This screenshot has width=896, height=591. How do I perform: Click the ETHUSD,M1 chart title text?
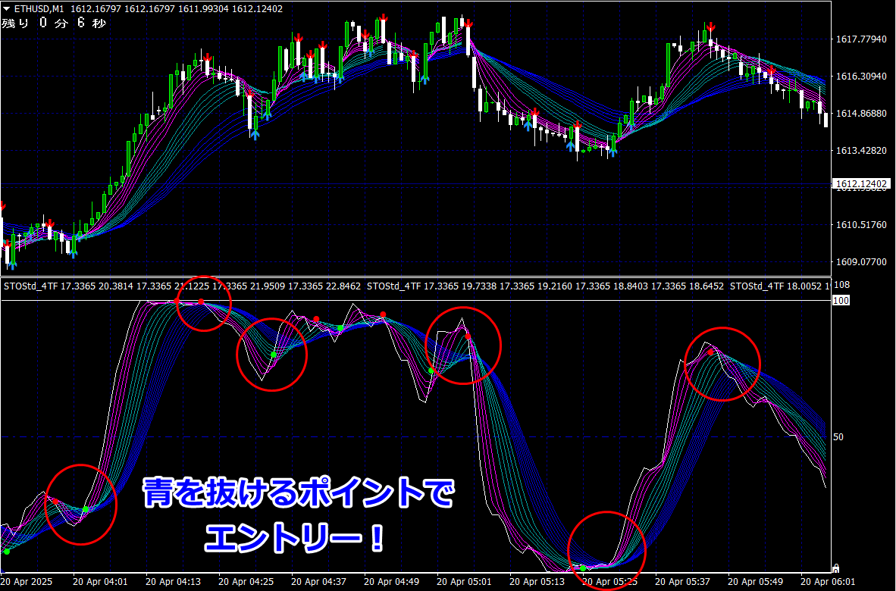click(39, 9)
